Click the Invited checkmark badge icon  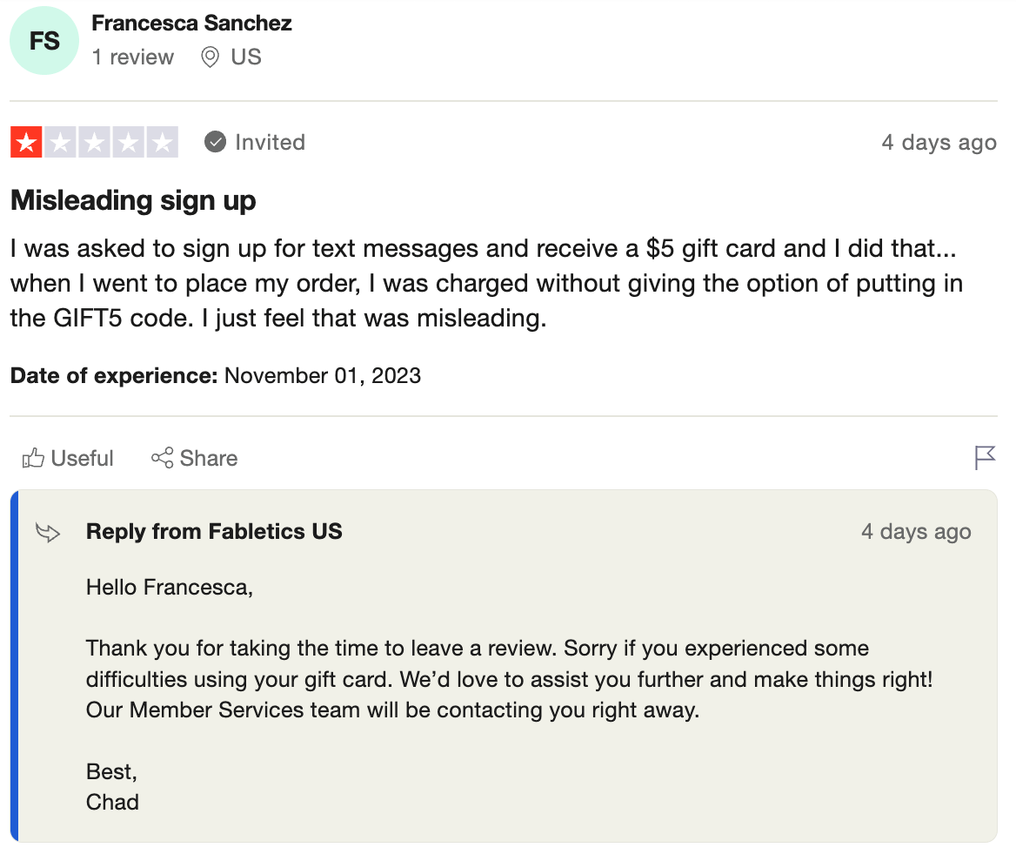[214, 142]
